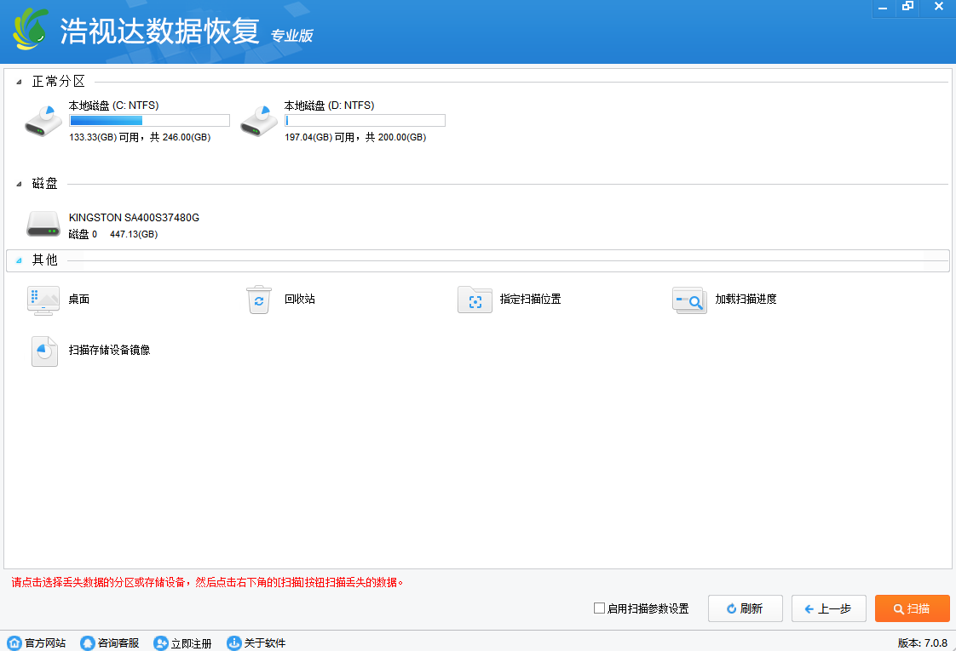The height and width of the screenshot is (651, 956).
Task: Select the 回收站 recycle bin icon
Action: 259,300
